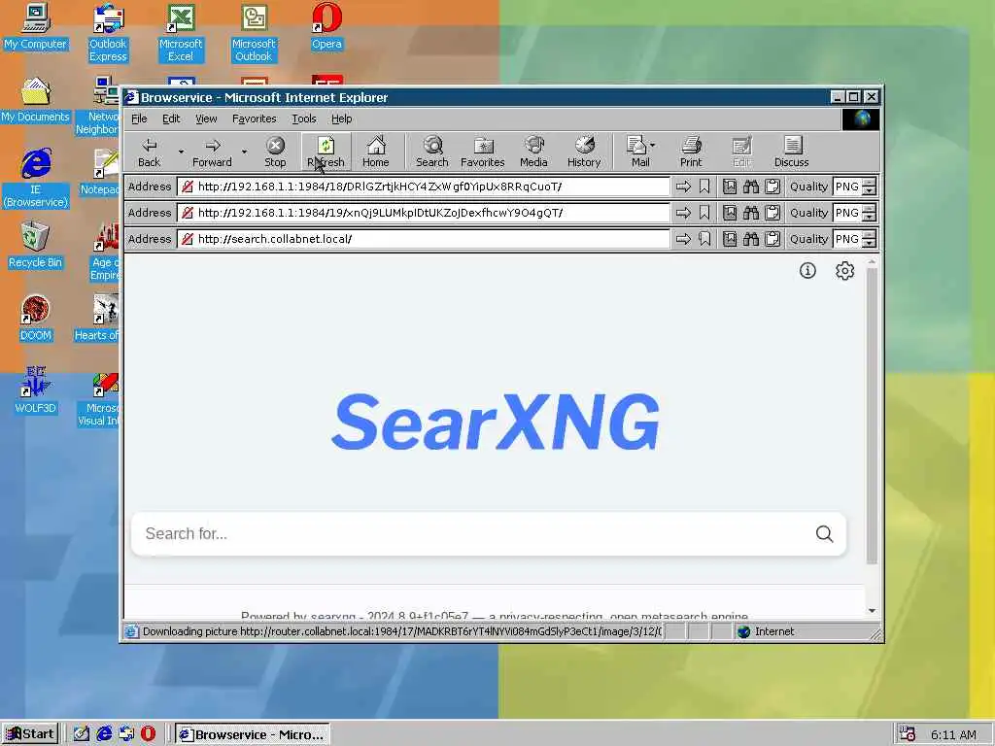Click the address field with the /19/ URL

(424, 213)
